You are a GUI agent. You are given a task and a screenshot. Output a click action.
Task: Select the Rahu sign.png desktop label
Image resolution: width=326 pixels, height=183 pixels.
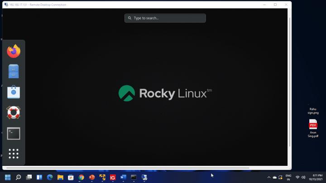click(x=313, y=111)
